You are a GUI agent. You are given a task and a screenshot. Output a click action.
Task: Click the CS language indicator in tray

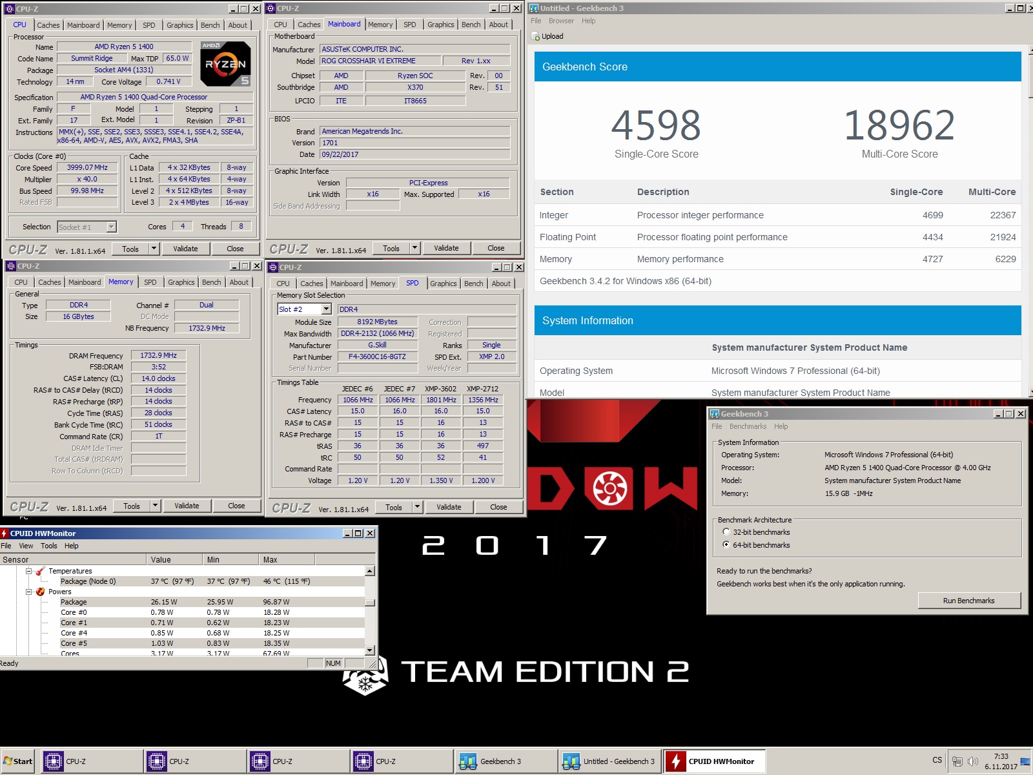(x=937, y=760)
